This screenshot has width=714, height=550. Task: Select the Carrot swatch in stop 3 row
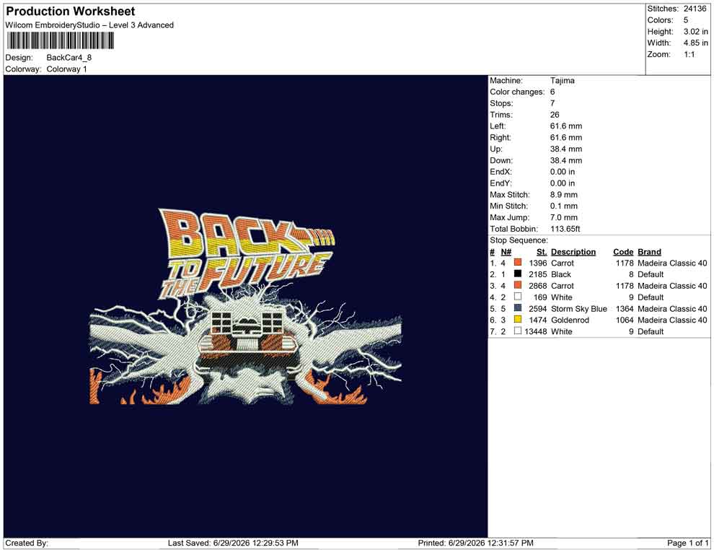click(x=517, y=285)
